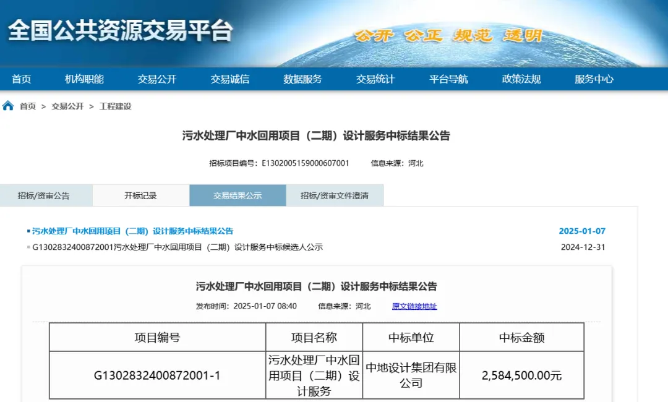The height and width of the screenshot is (402, 668).
Task: Open 平台导航 from the navigation bar
Action: (448, 79)
